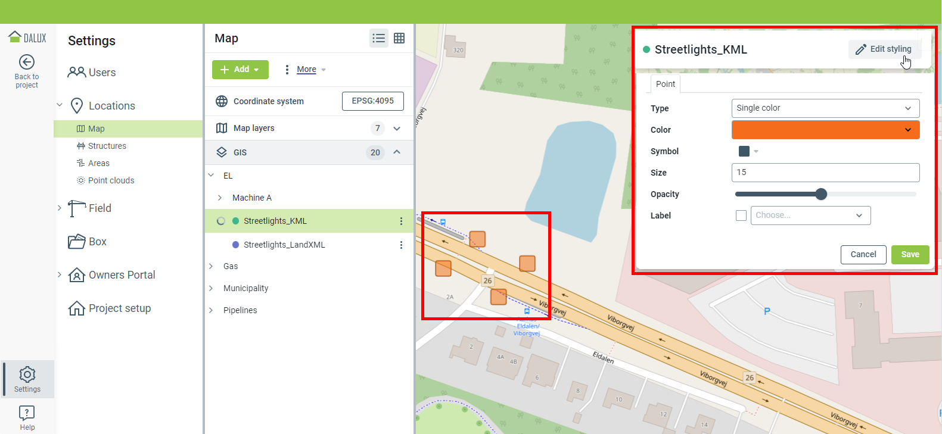Viewport: 942px width, 434px height.
Task: Toggle the Streetlights_KML layer radio circle
Action: pyautogui.click(x=221, y=221)
